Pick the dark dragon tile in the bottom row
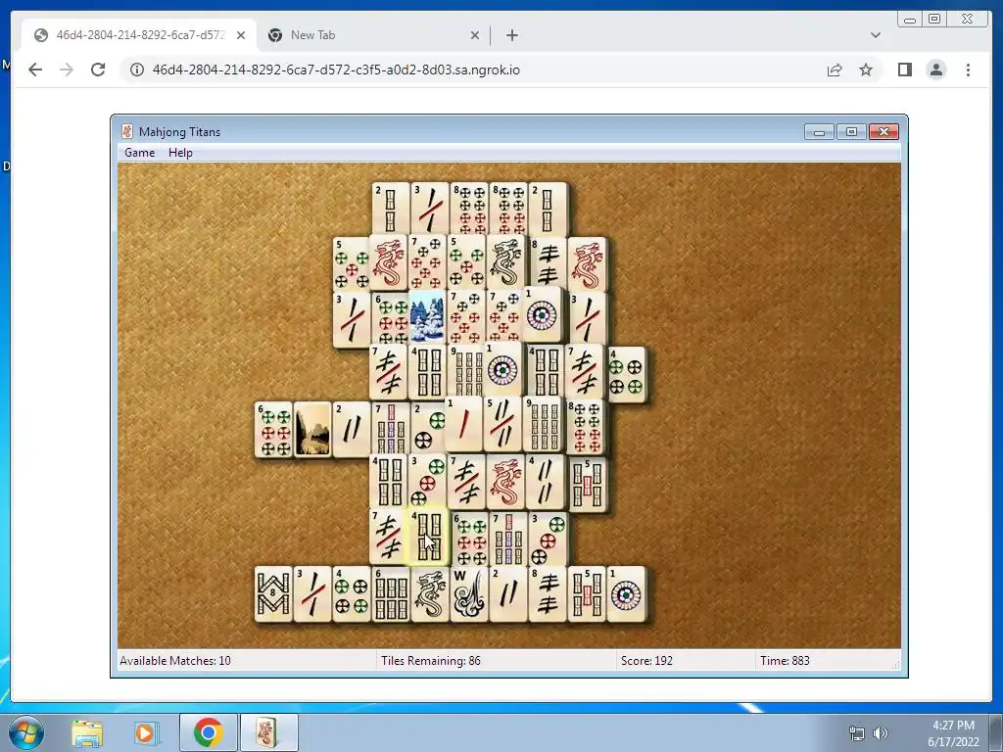 pyautogui.click(x=430, y=594)
